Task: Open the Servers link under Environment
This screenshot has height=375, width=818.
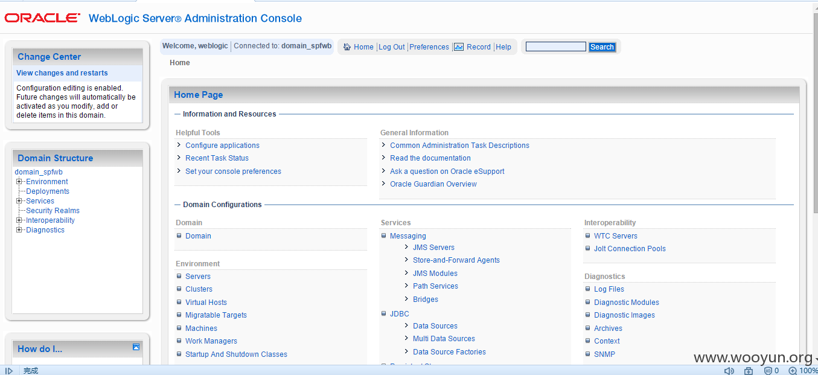Action: click(198, 277)
